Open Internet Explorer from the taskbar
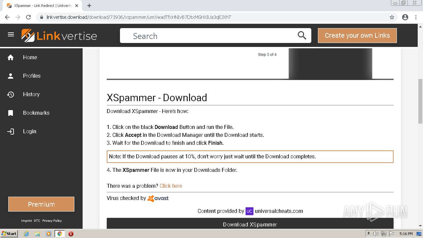Image resolution: width=423 pixels, height=238 pixels. click(26, 234)
